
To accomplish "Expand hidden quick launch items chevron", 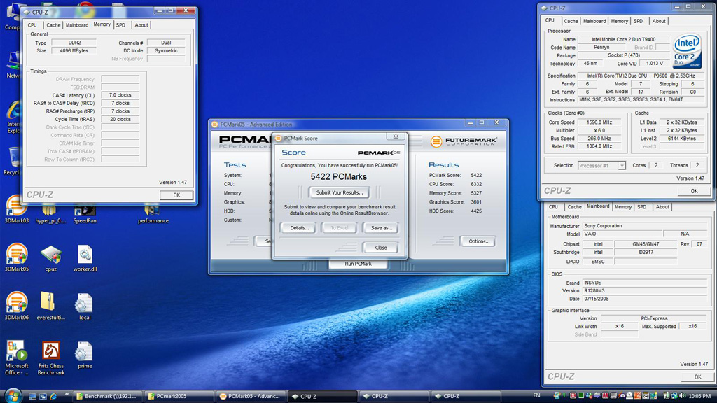I will point(67,395).
